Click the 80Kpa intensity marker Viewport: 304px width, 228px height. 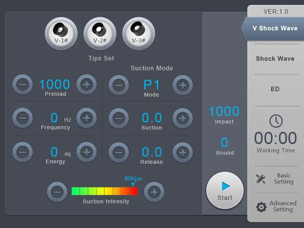tap(133, 181)
